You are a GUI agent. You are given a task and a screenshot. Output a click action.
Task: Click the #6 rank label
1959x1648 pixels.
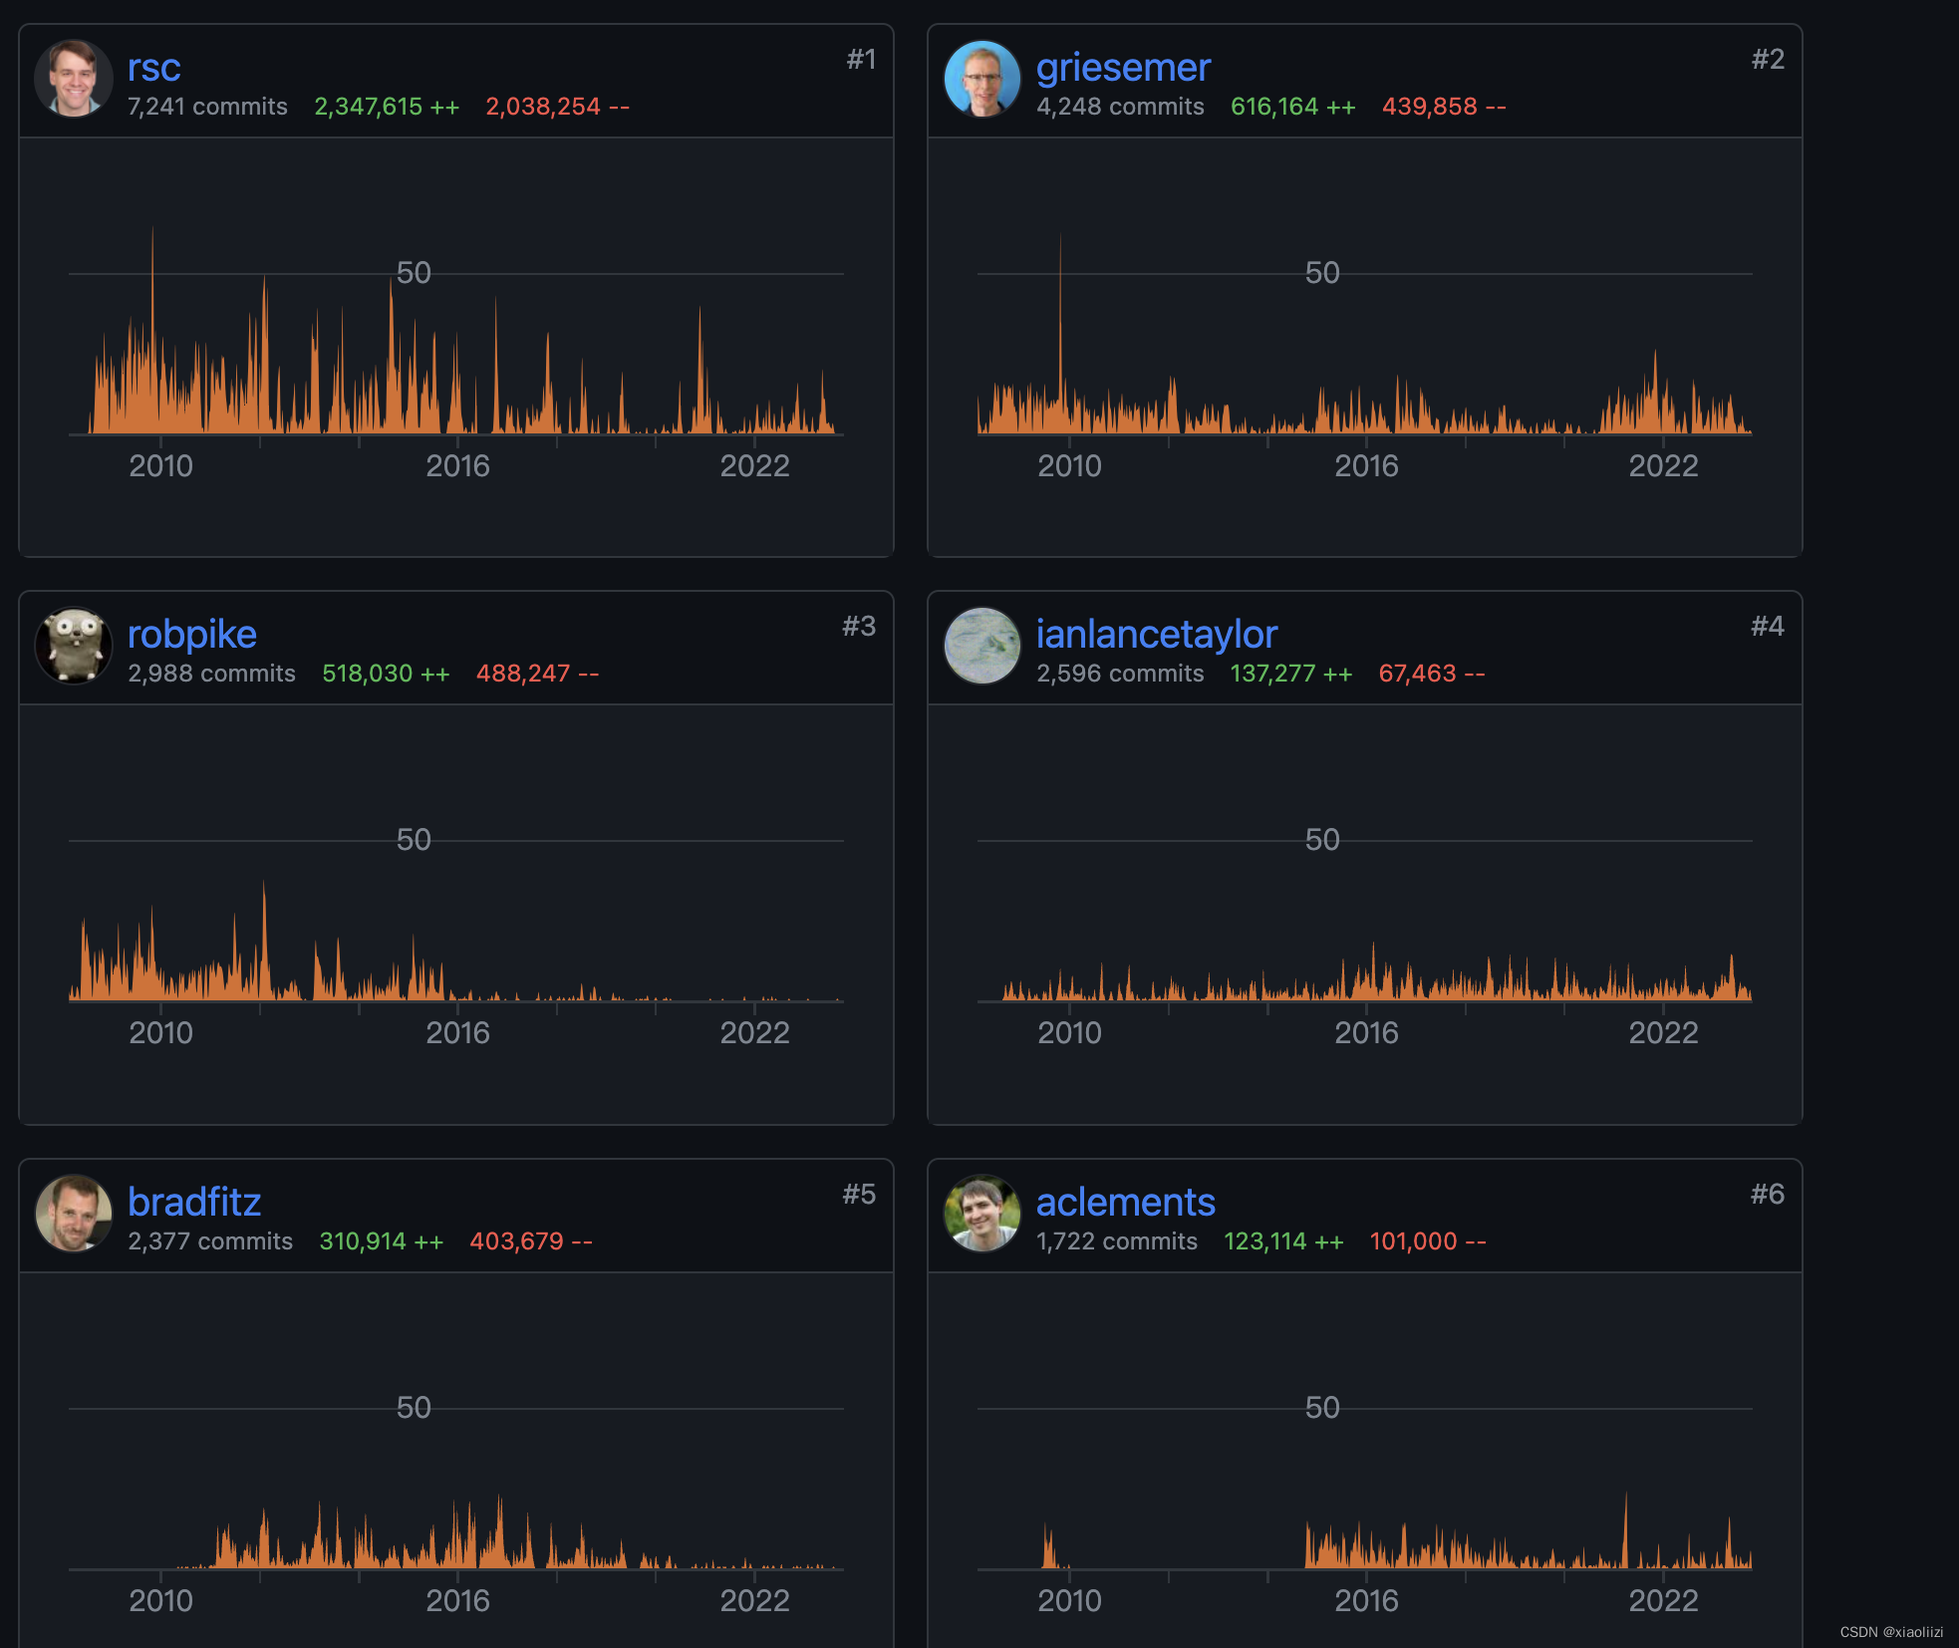[1768, 1195]
